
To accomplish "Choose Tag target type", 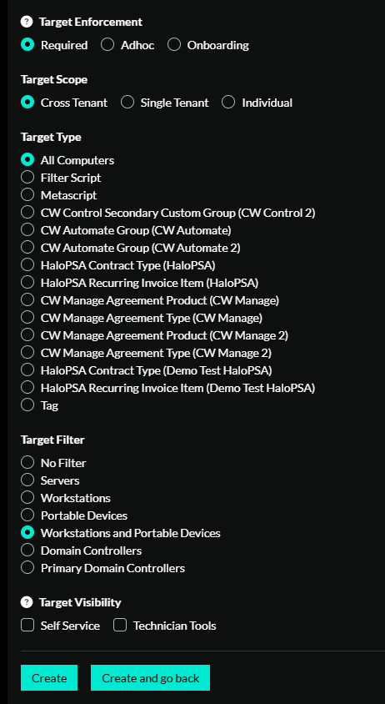I will (x=27, y=405).
